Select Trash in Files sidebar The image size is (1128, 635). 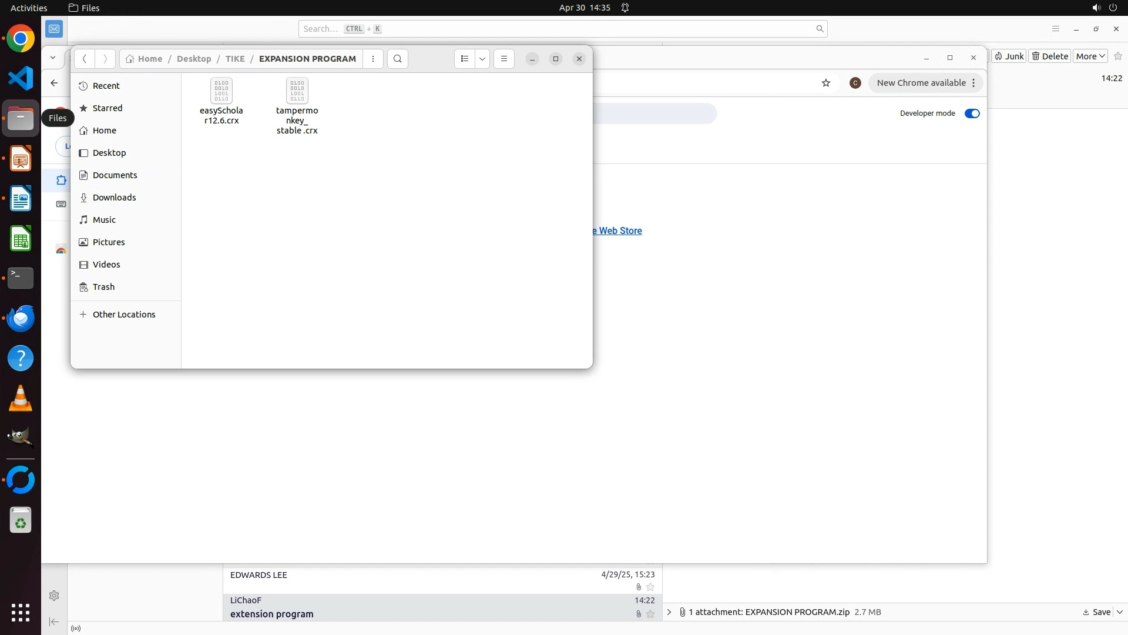[103, 287]
